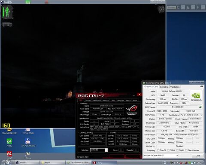Click the BIOS save chip icon in GPU-Z

point(200,107)
